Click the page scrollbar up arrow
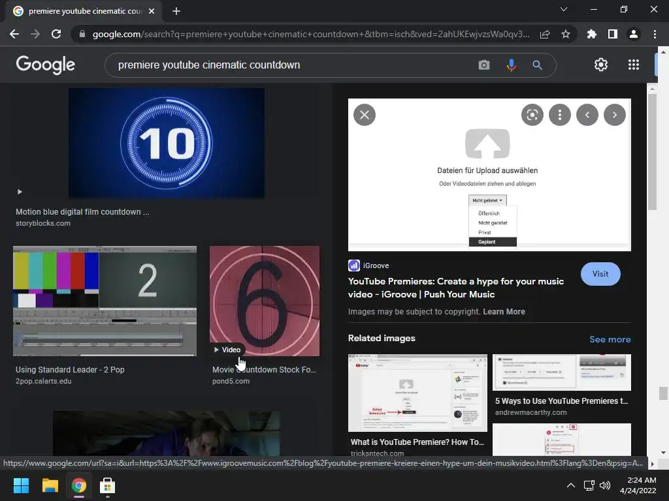Image resolution: width=669 pixels, height=501 pixels. click(x=662, y=52)
